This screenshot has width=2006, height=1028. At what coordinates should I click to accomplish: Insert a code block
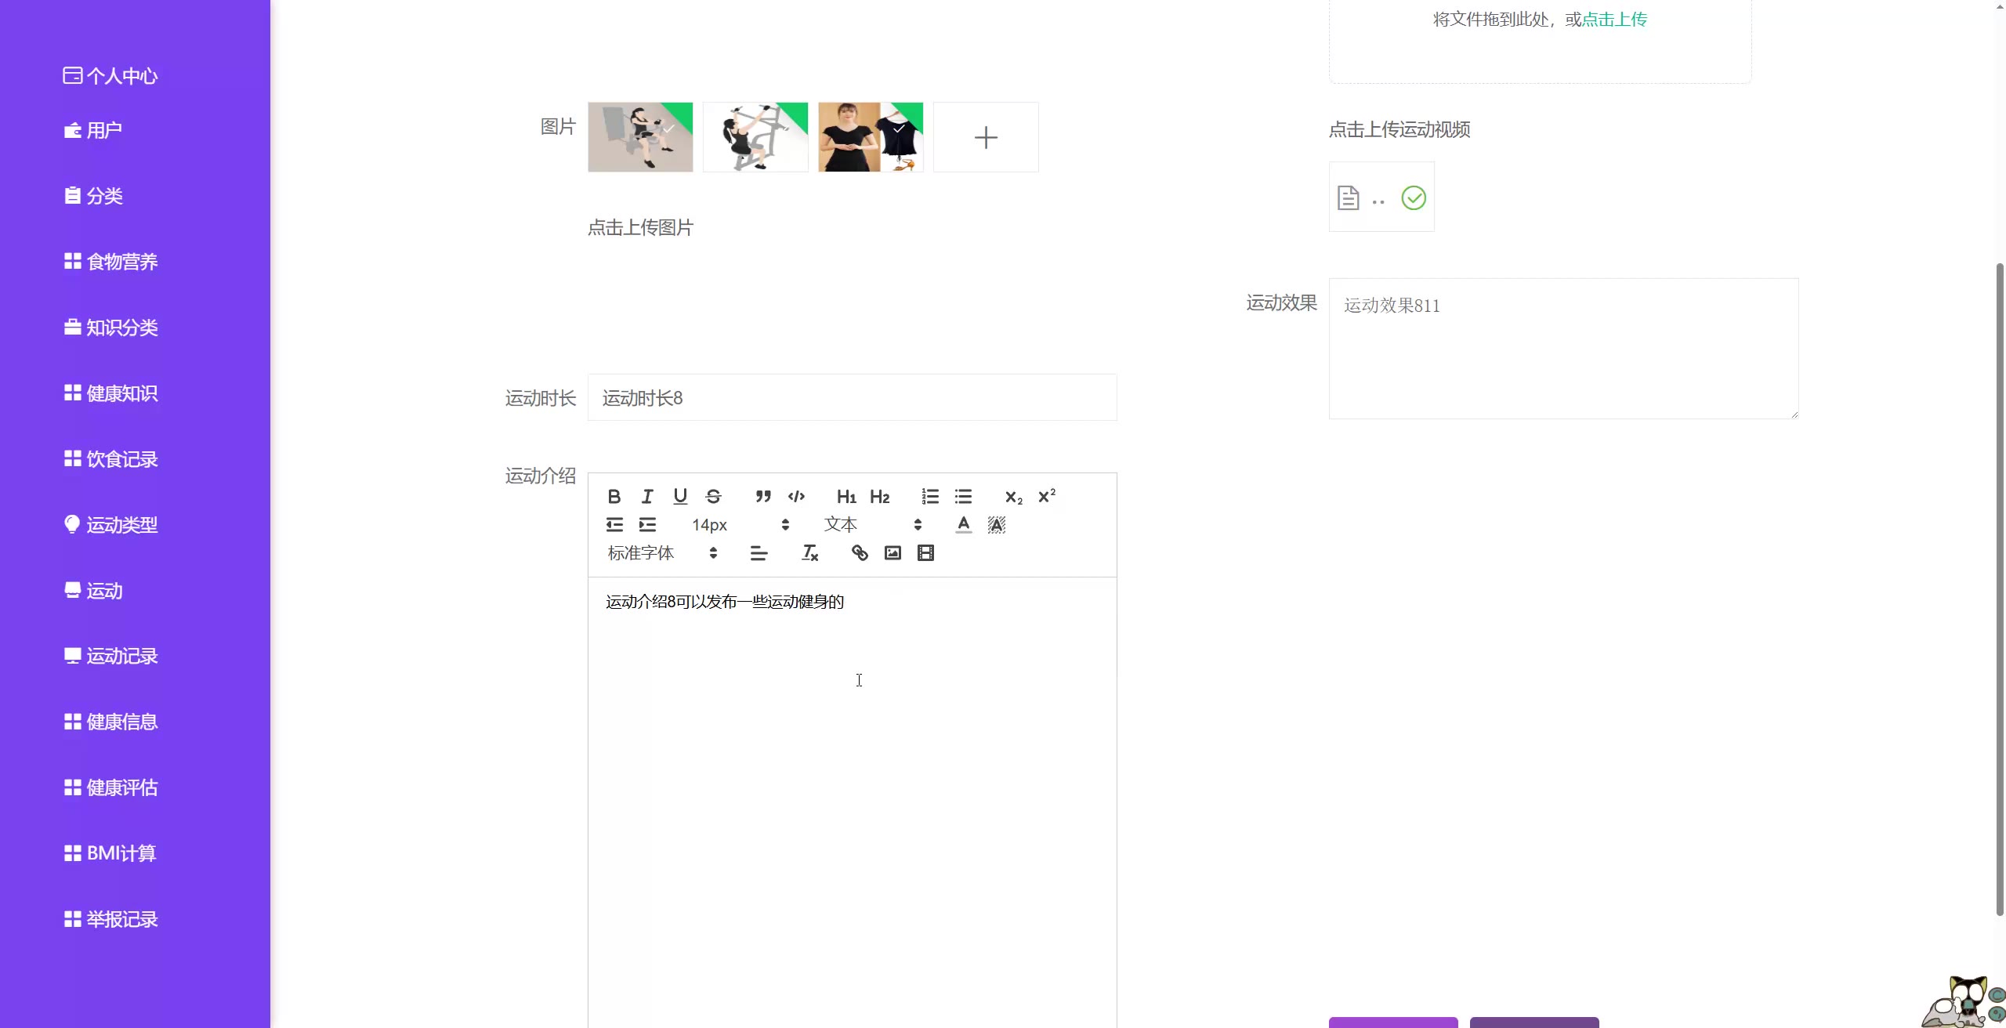[x=796, y=497]
